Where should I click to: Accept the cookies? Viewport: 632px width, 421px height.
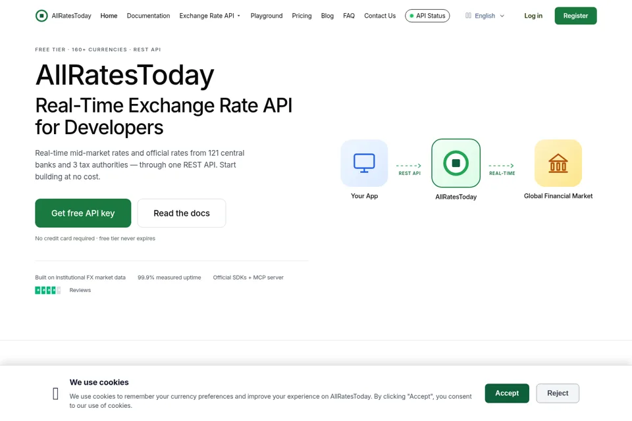pos(507,393)
